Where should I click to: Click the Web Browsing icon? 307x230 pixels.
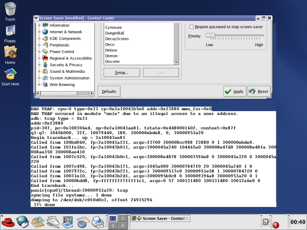(45, 84)
